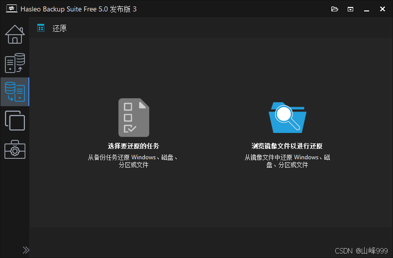Click the open-folder icon in title bar
393x258 pixels.
click(x=335, y=9)
